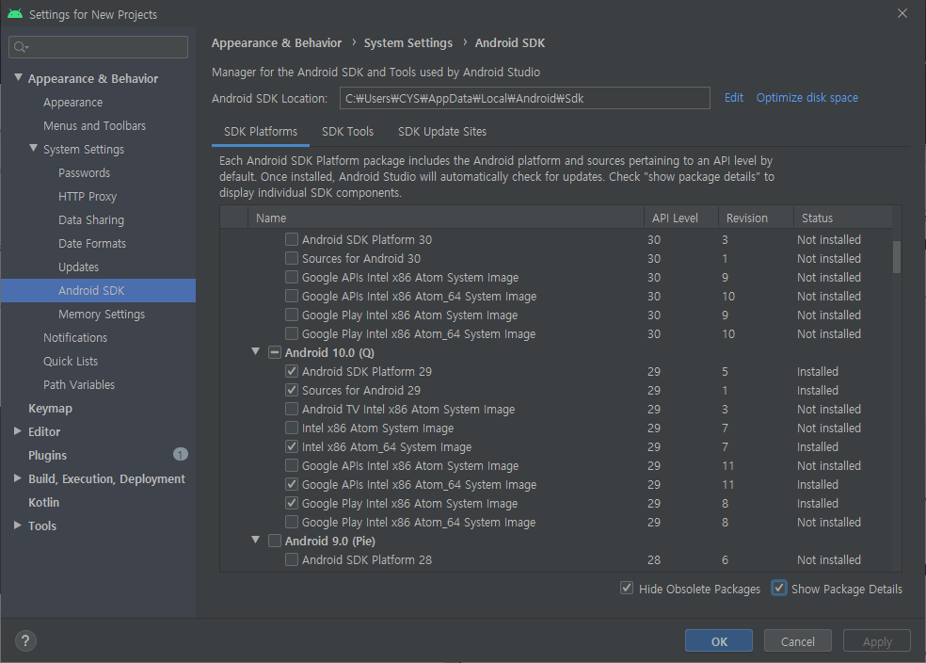The height and width of the screenshot is (663, 926).
Task: Click the Android SDK Location path field
Action: [524, 98]
